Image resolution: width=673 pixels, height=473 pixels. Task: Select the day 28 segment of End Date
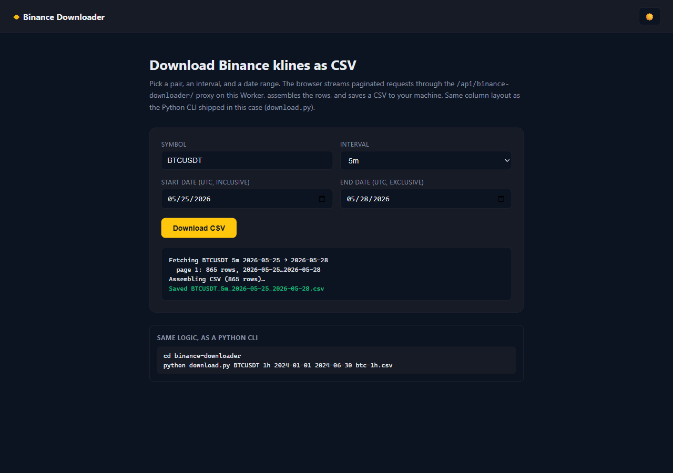(x=364, y=199)
